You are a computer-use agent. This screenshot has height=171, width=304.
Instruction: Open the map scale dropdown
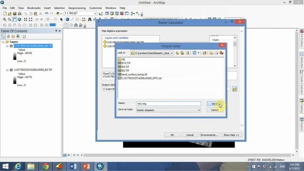95,13
